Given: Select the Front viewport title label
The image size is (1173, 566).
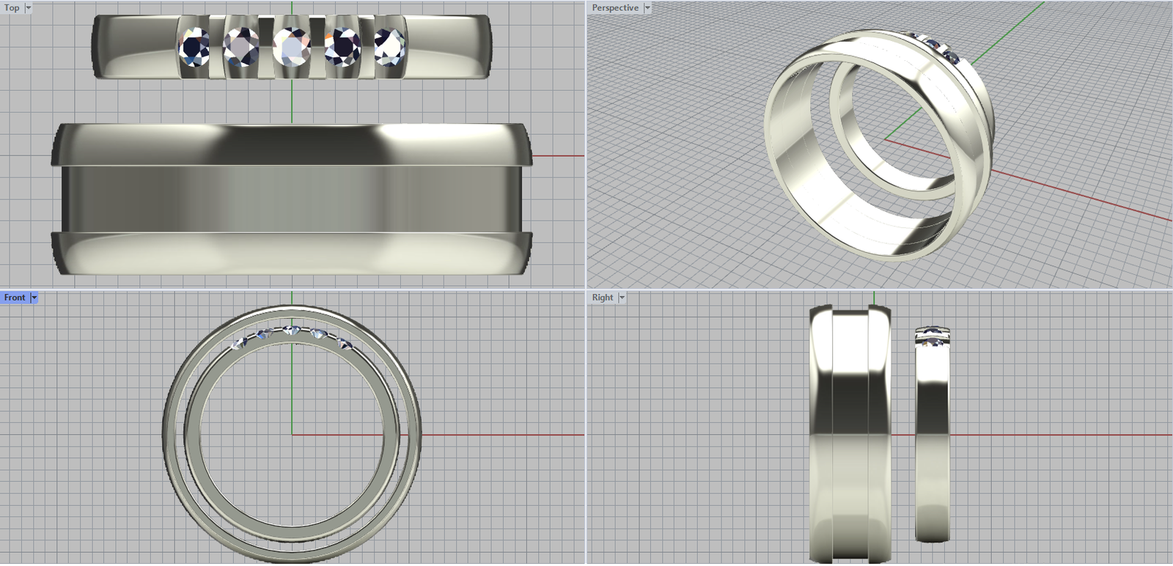Looking at the screenshot, I should 15,298.
